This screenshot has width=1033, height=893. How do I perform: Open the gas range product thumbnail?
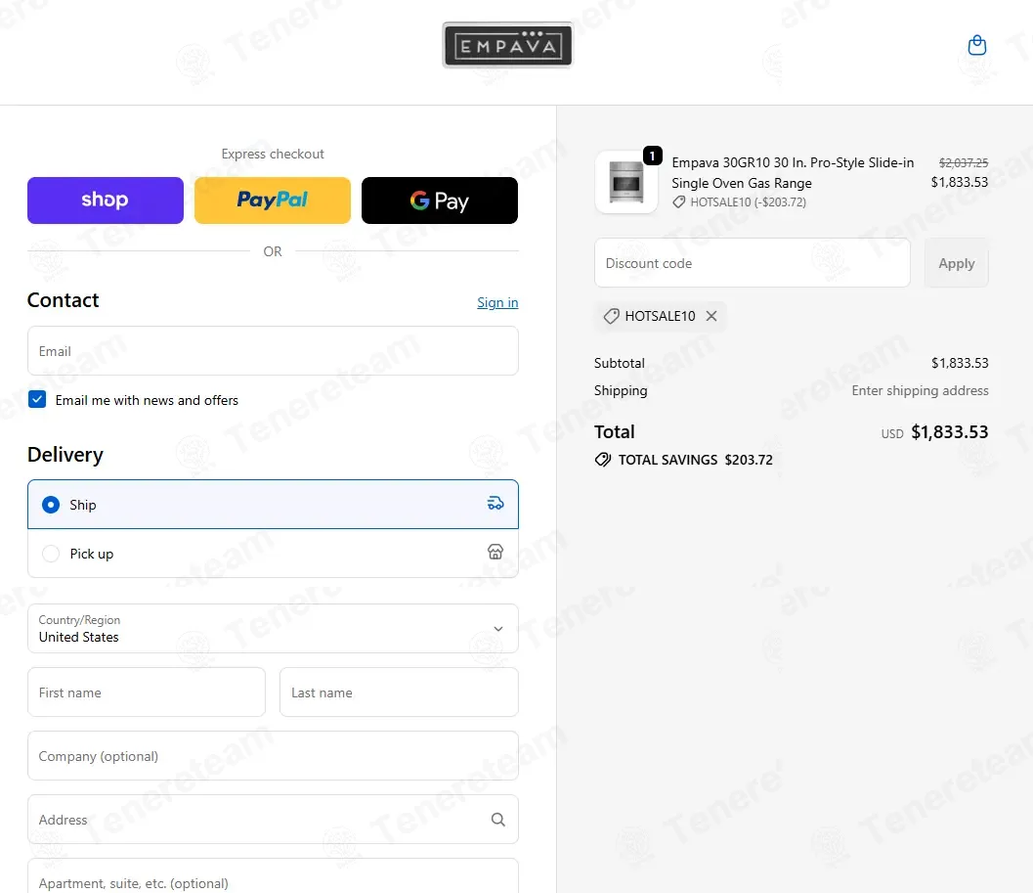pyautogui.click(x=625, y=181)
